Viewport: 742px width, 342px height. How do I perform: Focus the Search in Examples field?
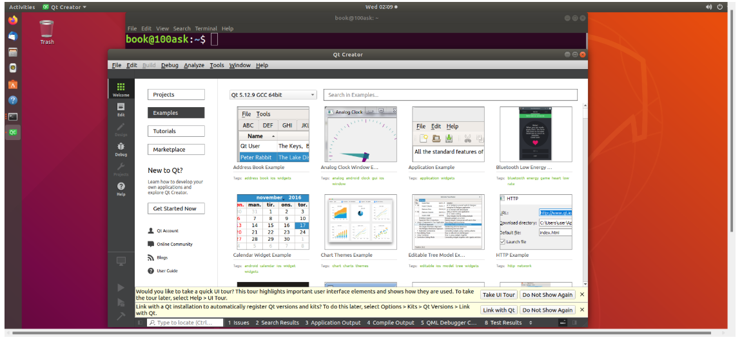[x=451, y=95]
